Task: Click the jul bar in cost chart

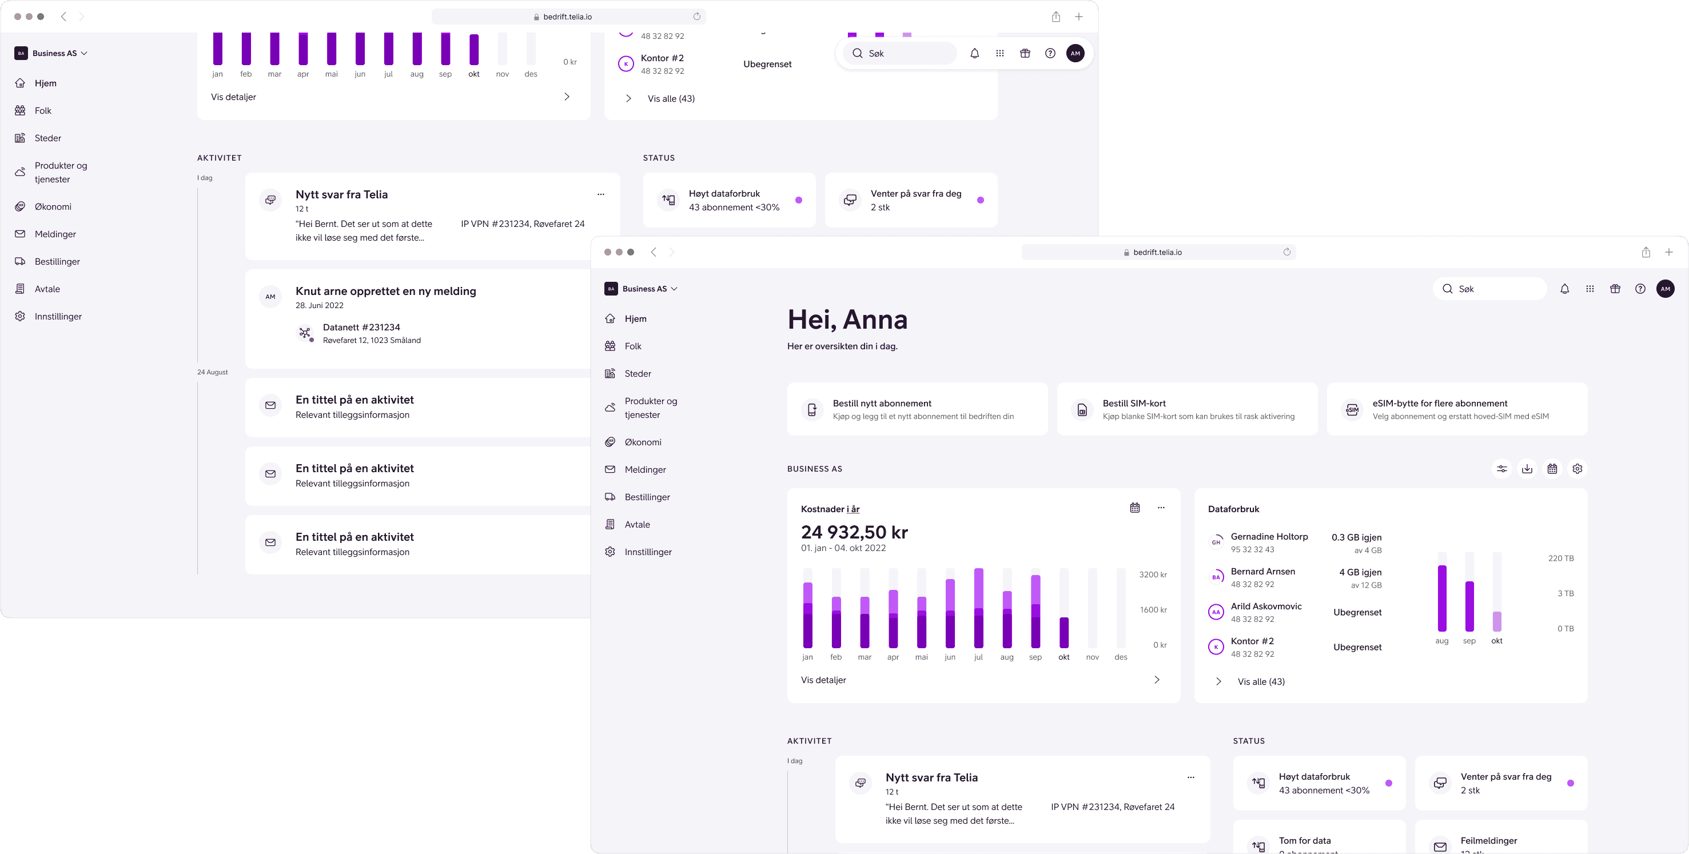Action: pyautogui.click(x=978, y=608)
